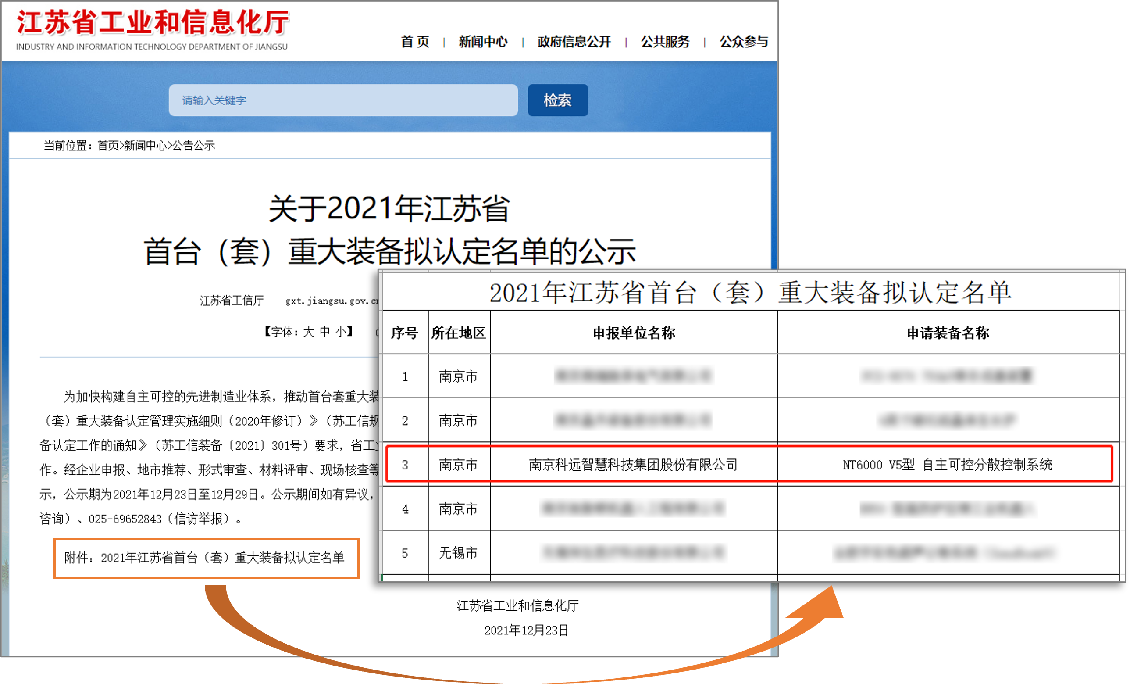
Task: Set font size to 小
Action: point(341,331)
